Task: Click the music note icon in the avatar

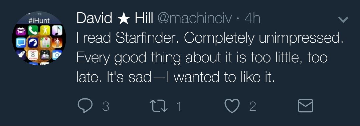Action: tap(57, 31)
